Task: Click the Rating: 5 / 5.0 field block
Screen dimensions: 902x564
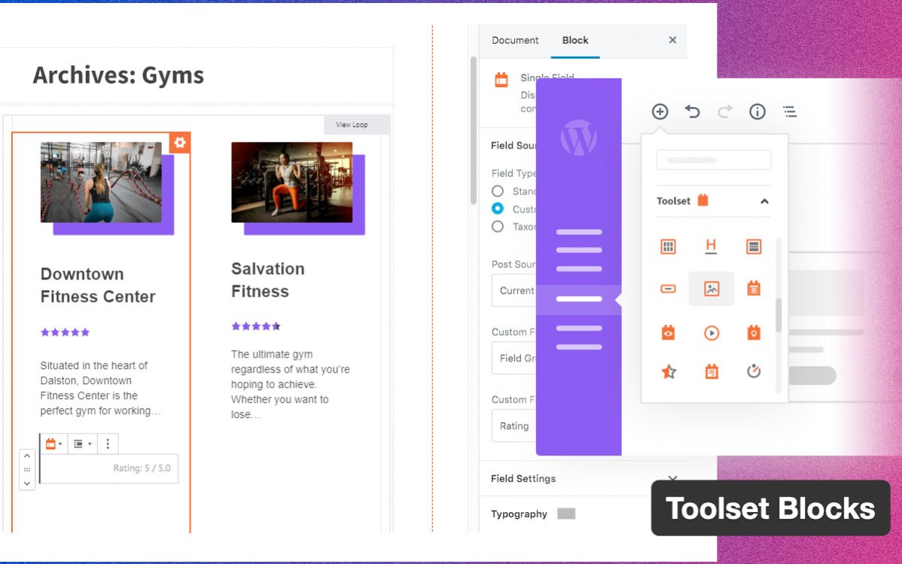Action: tap(109, 468)
